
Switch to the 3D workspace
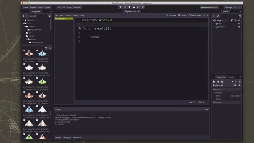[x=63, y=8]
